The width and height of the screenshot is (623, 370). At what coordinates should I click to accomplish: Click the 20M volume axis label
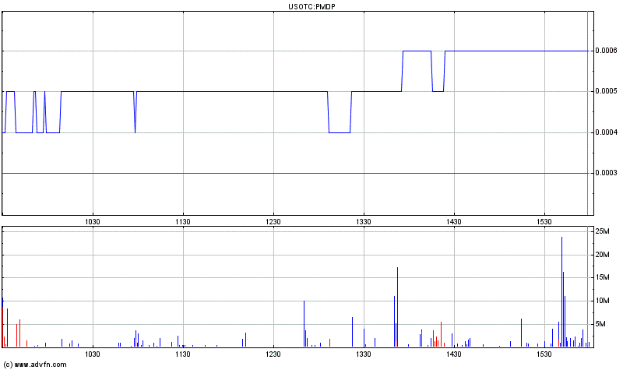pos(602,255)
